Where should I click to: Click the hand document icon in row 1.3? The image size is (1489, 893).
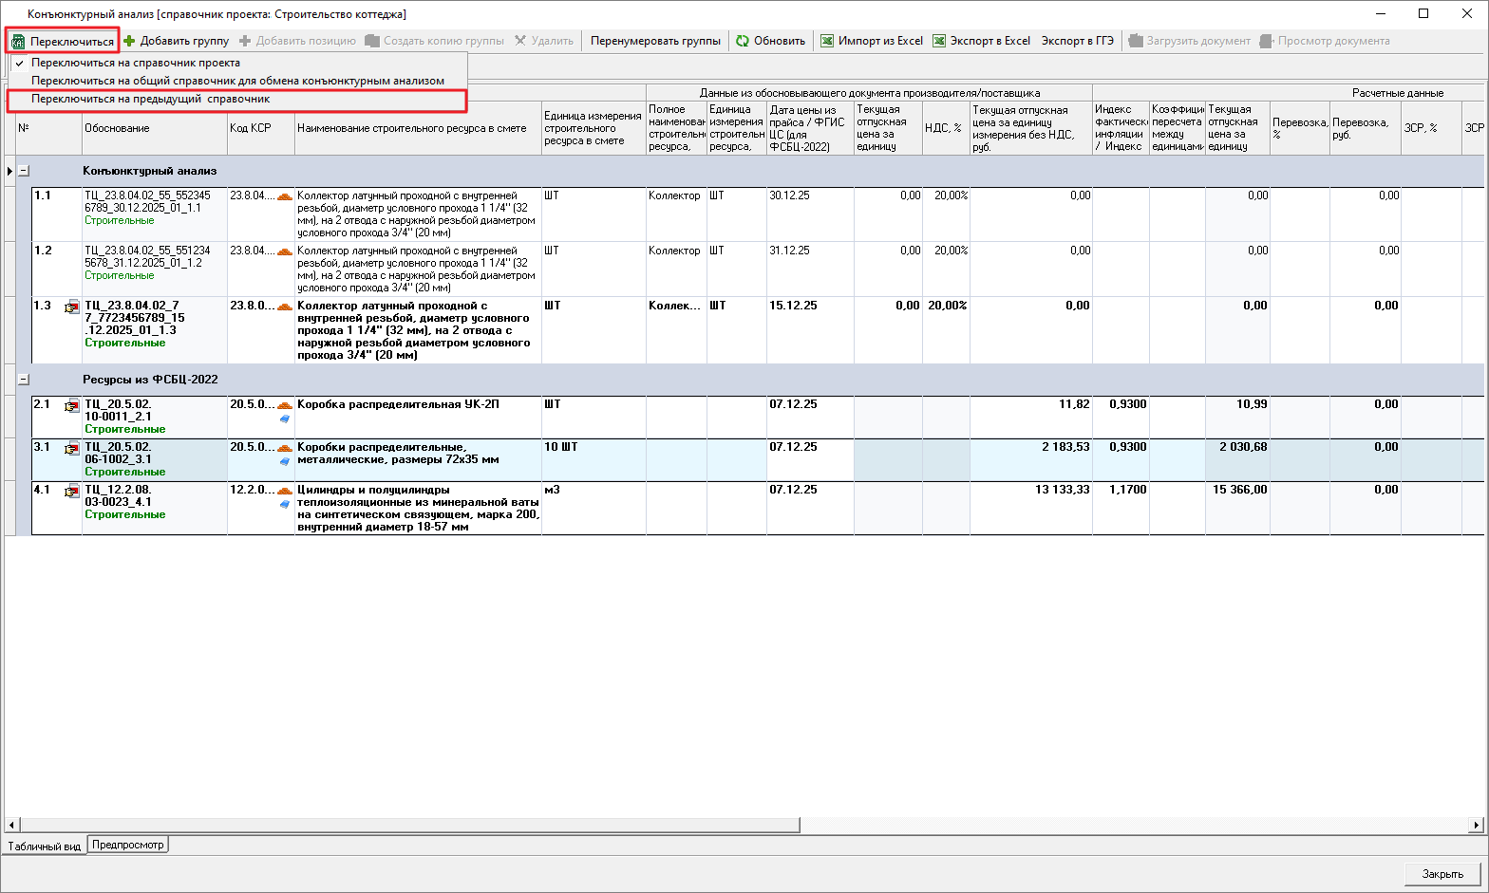coord(72,307)
